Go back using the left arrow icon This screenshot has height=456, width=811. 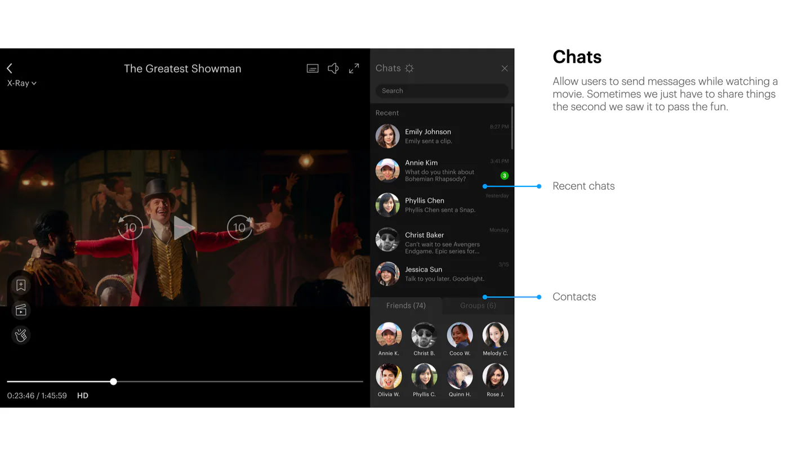[10, 68]
